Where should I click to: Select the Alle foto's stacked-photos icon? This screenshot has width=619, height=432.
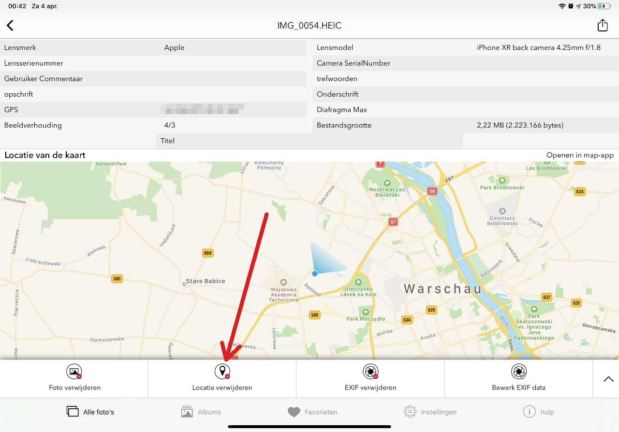coord(72,411)
